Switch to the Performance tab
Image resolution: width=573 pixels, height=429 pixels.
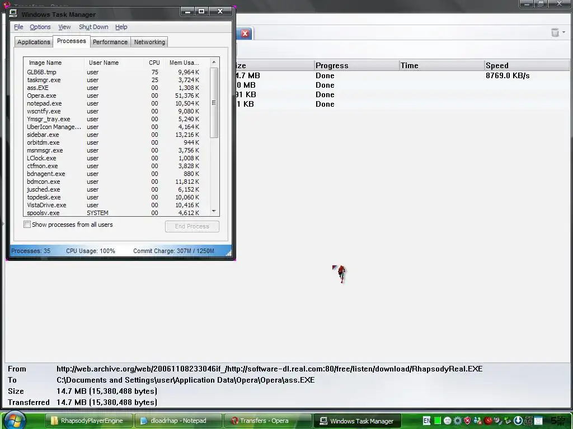(110, 42)
